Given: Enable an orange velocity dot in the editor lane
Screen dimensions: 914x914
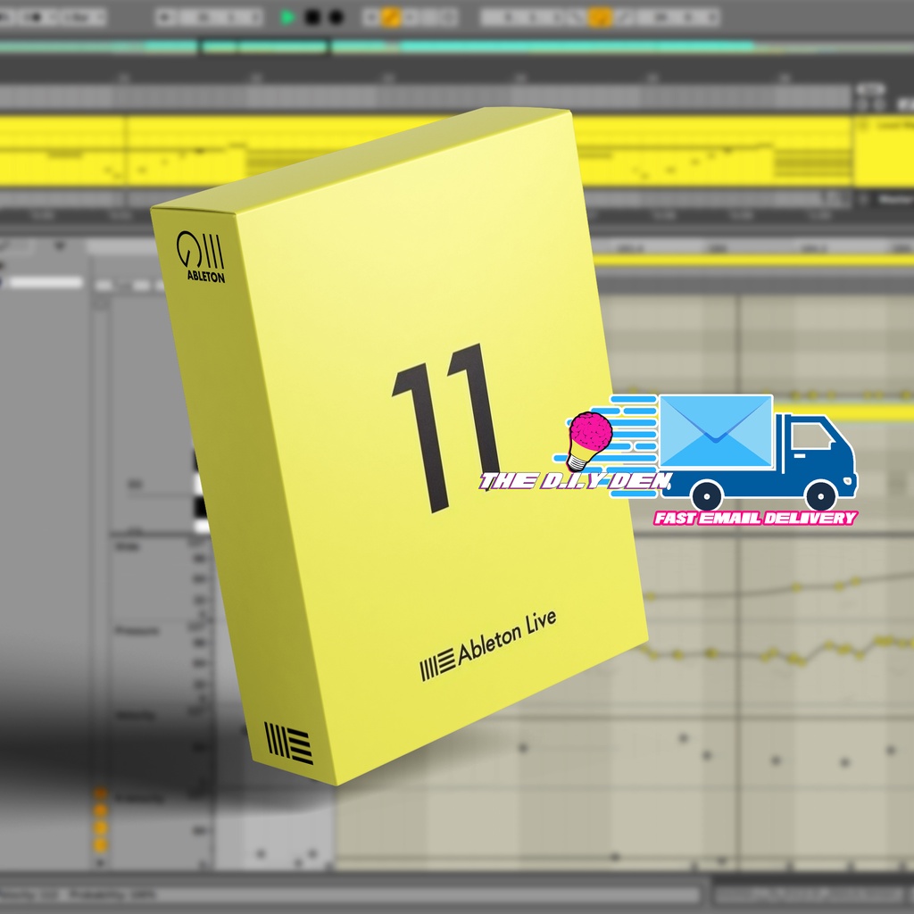Looking at the screenshot, I should [100, 809].
